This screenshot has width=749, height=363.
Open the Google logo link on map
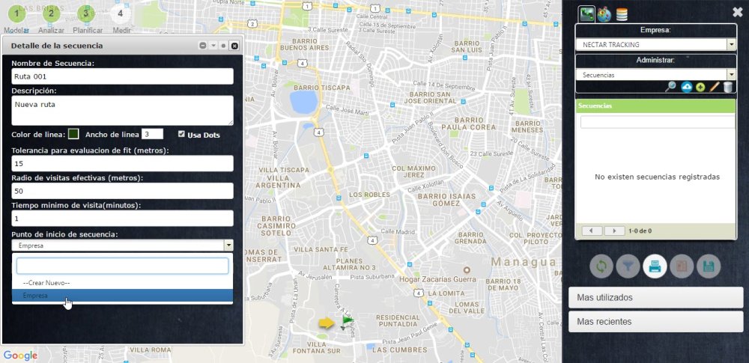click(20, 356)
